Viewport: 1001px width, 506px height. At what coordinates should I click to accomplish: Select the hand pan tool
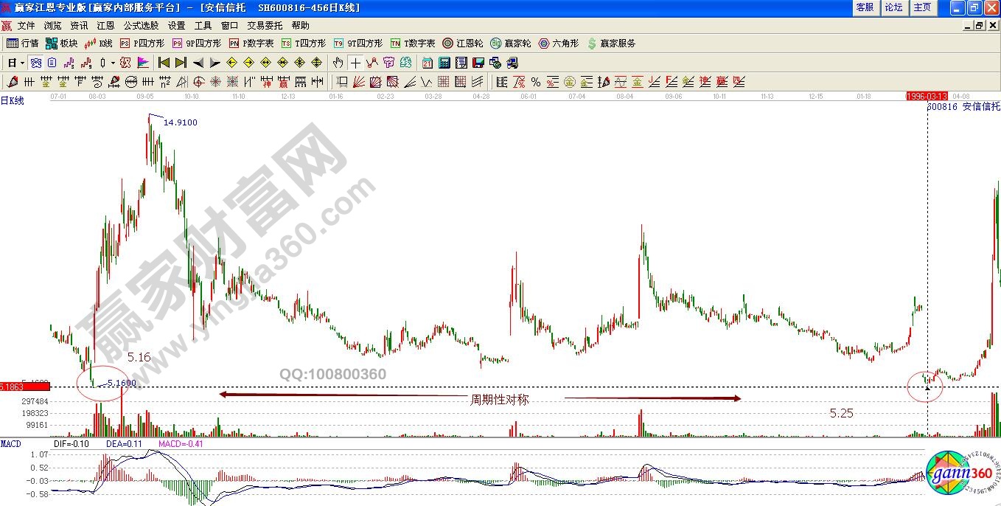(338, 62)
